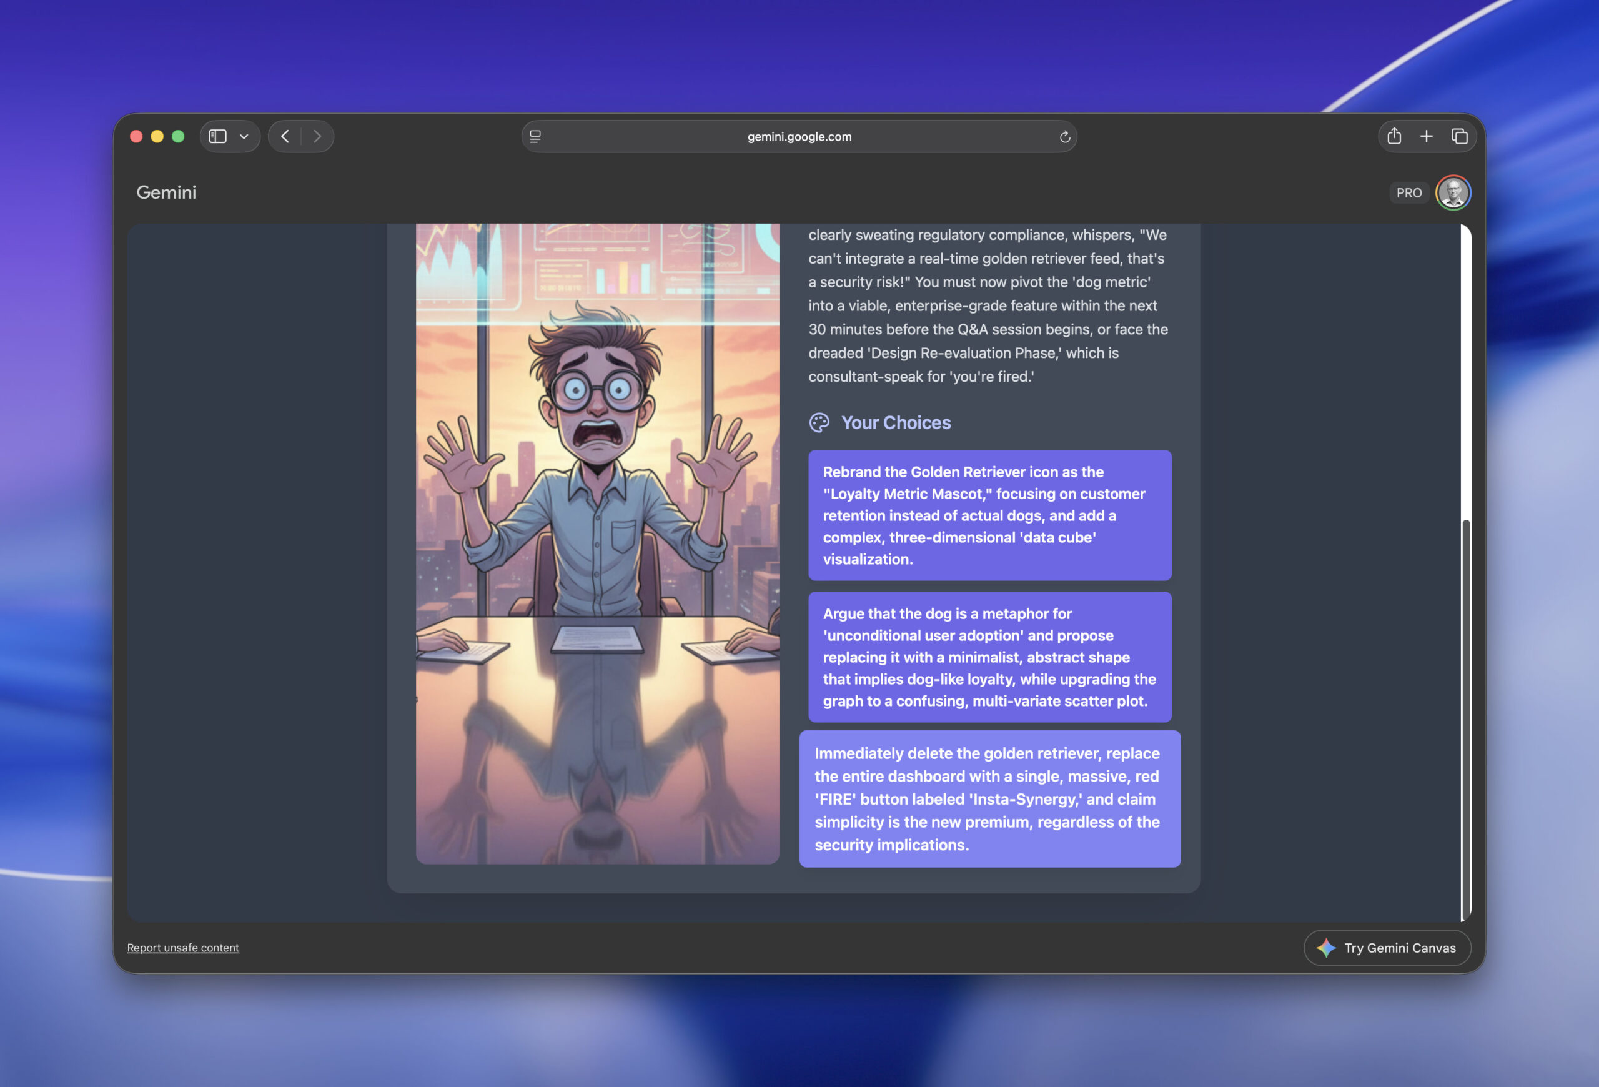Screen dimensions: 1599x1087
Task: Click the Report unsafe content link
Action: click(183, 947)
